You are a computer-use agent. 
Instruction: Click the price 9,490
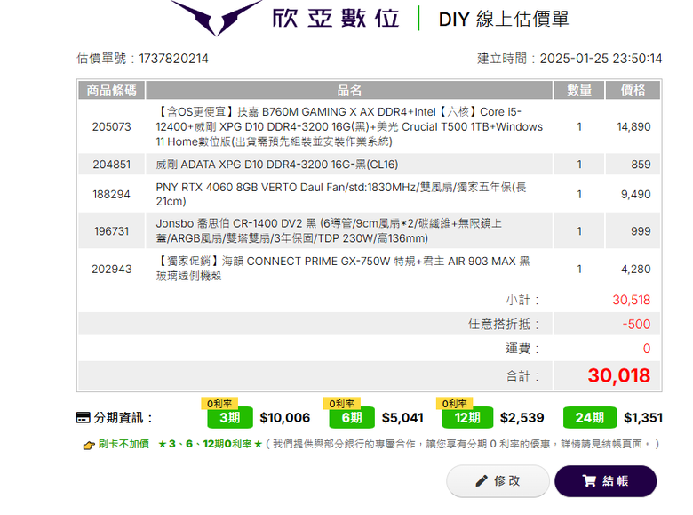(x=636, y=194)
